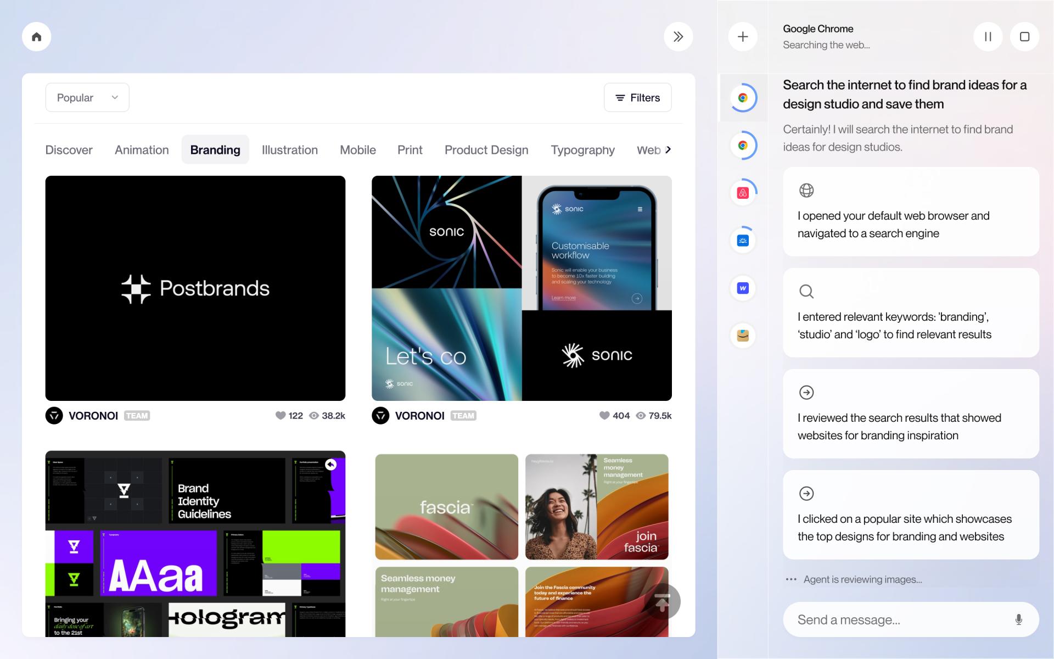Click the scroll-to-top arrow button

click(663, 602)
